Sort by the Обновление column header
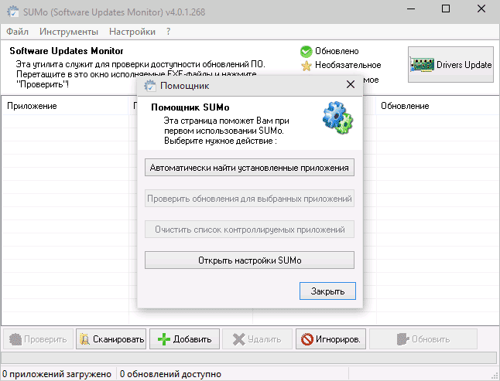500x381 pixels. pos(438,106)
